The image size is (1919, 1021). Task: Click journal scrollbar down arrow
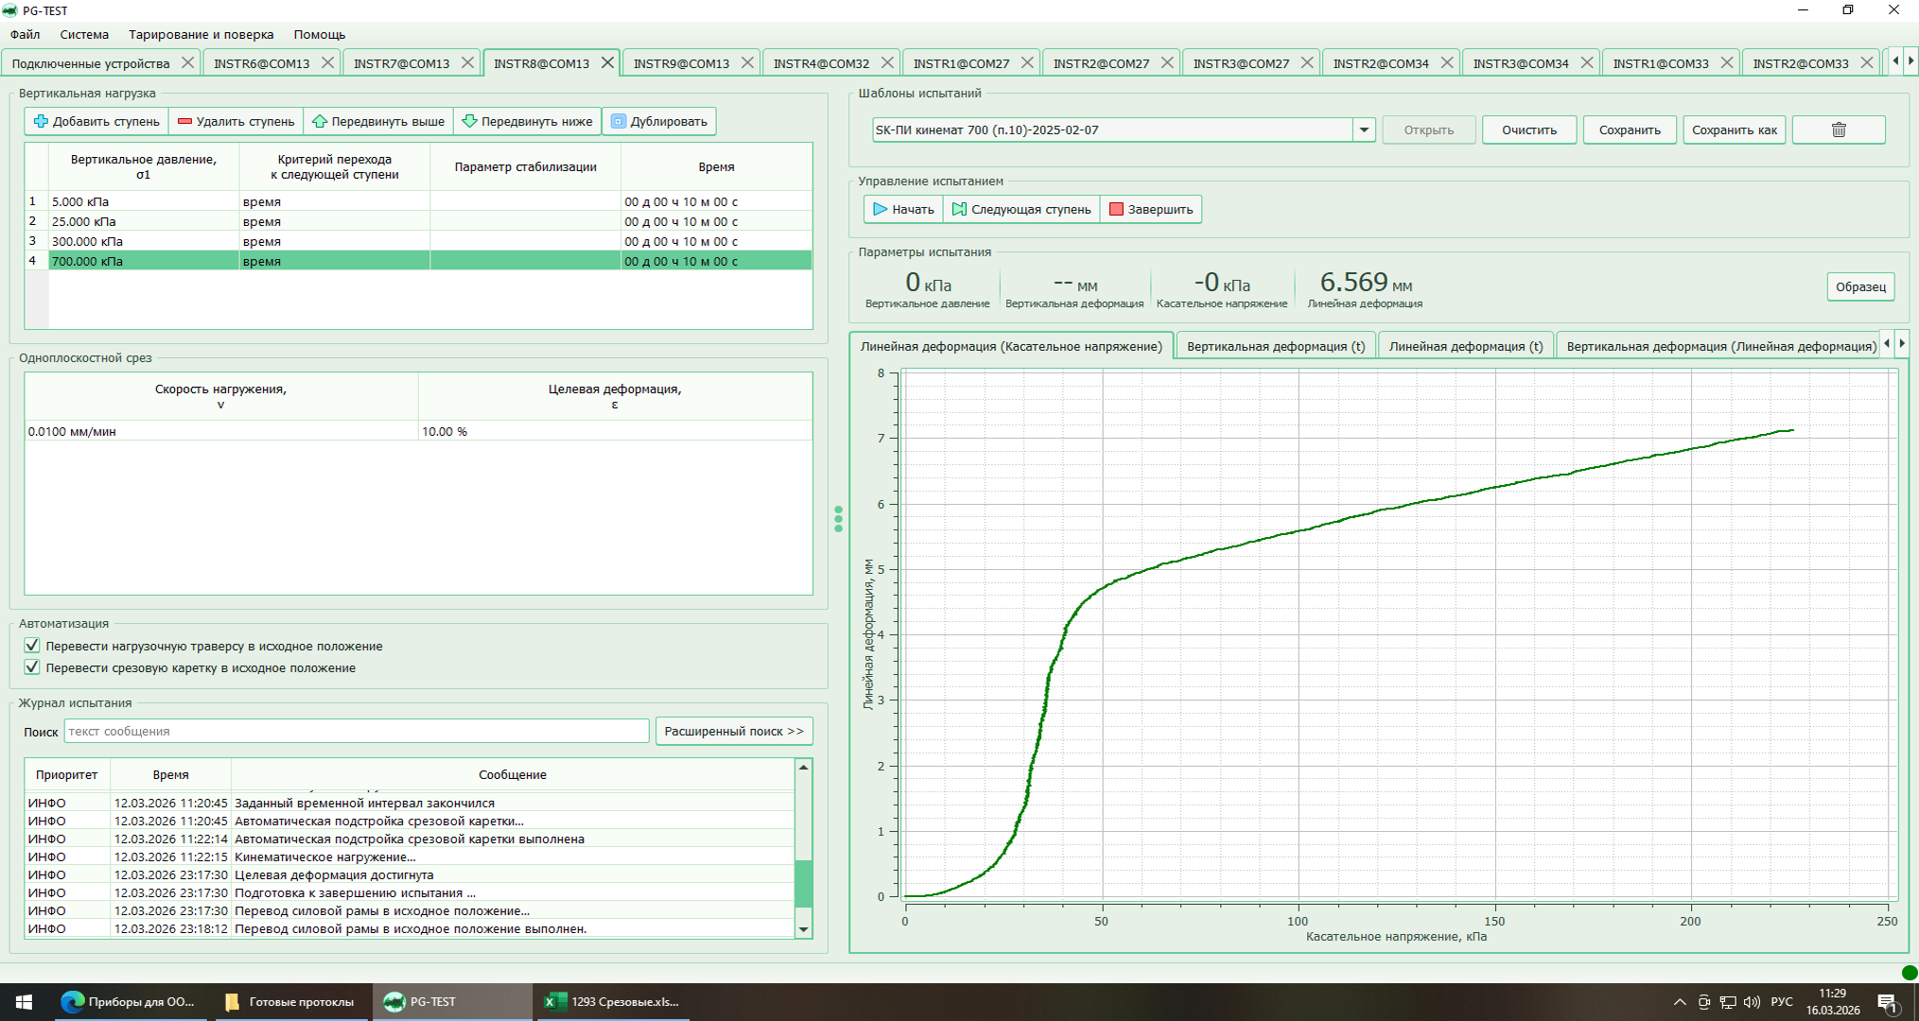coord(803,929)
